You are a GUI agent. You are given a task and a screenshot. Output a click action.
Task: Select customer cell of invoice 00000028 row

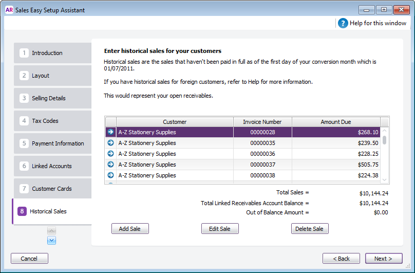pos(175,132)
